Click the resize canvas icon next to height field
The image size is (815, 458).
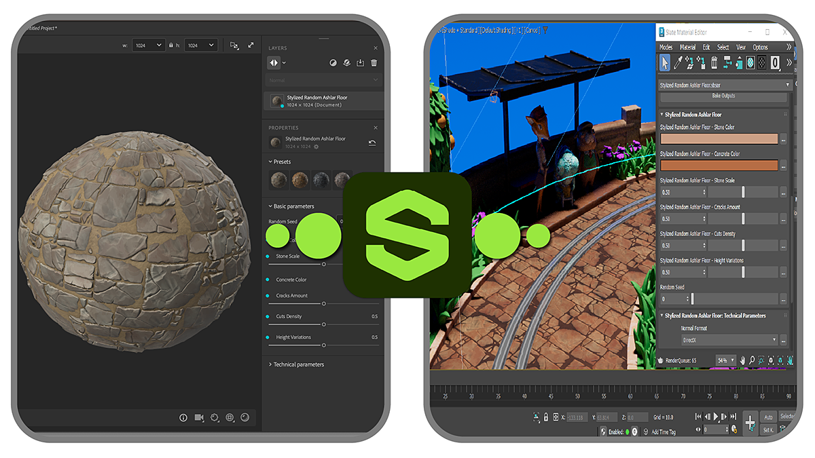point(234,45)
